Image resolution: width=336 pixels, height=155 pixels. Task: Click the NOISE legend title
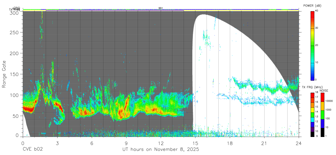pos(324,90)
